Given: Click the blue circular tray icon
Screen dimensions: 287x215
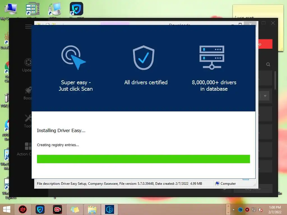Looking at the screenshot, I should click(x=240, y=210).
